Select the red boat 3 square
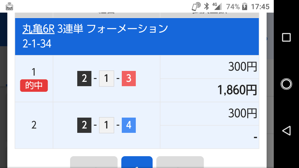Image resolution: width=299 pixels, height=168 pixels. [129, 78]
